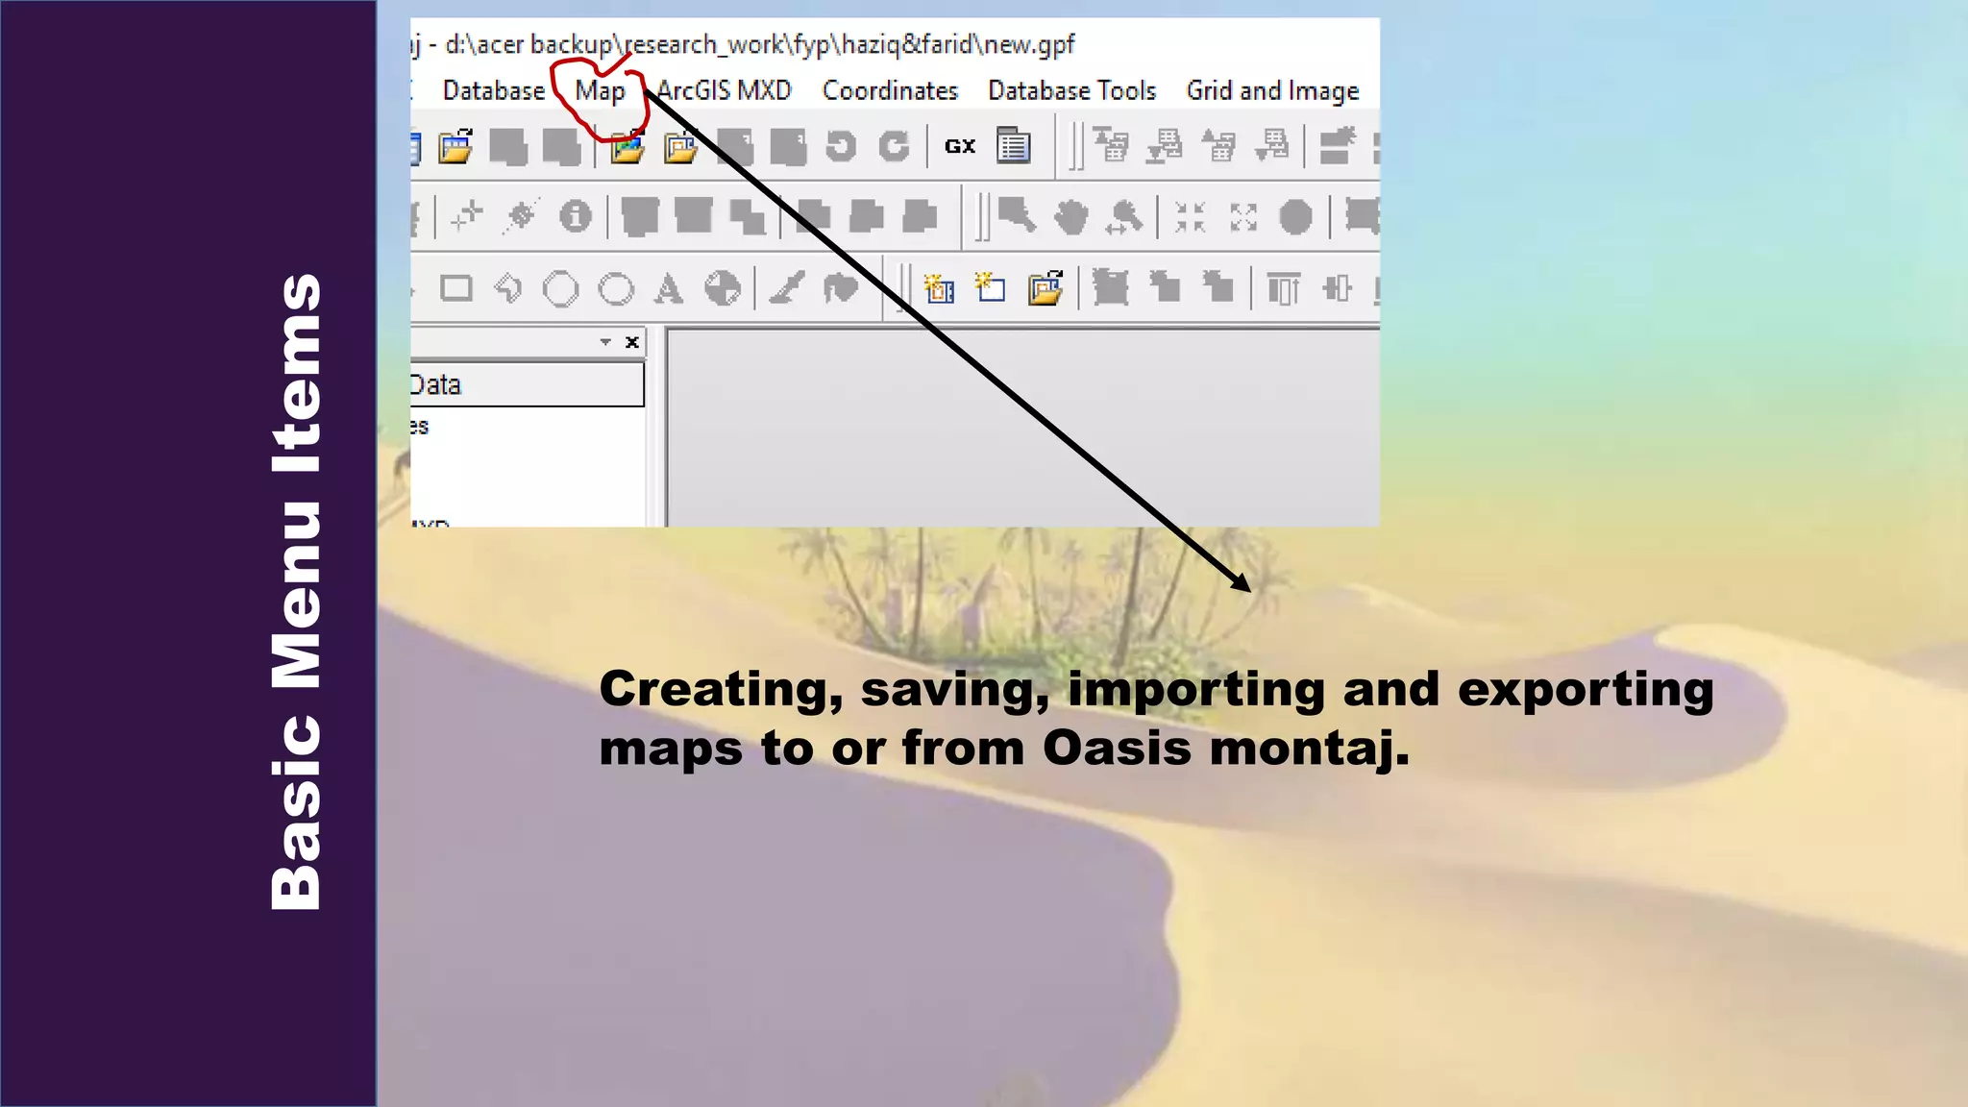Click the GX run button
This screenshot has height=1107, width=1968.
[x=959, y=147]
